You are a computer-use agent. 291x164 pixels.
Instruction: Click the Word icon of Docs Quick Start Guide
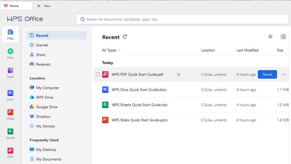click(105, 90)
